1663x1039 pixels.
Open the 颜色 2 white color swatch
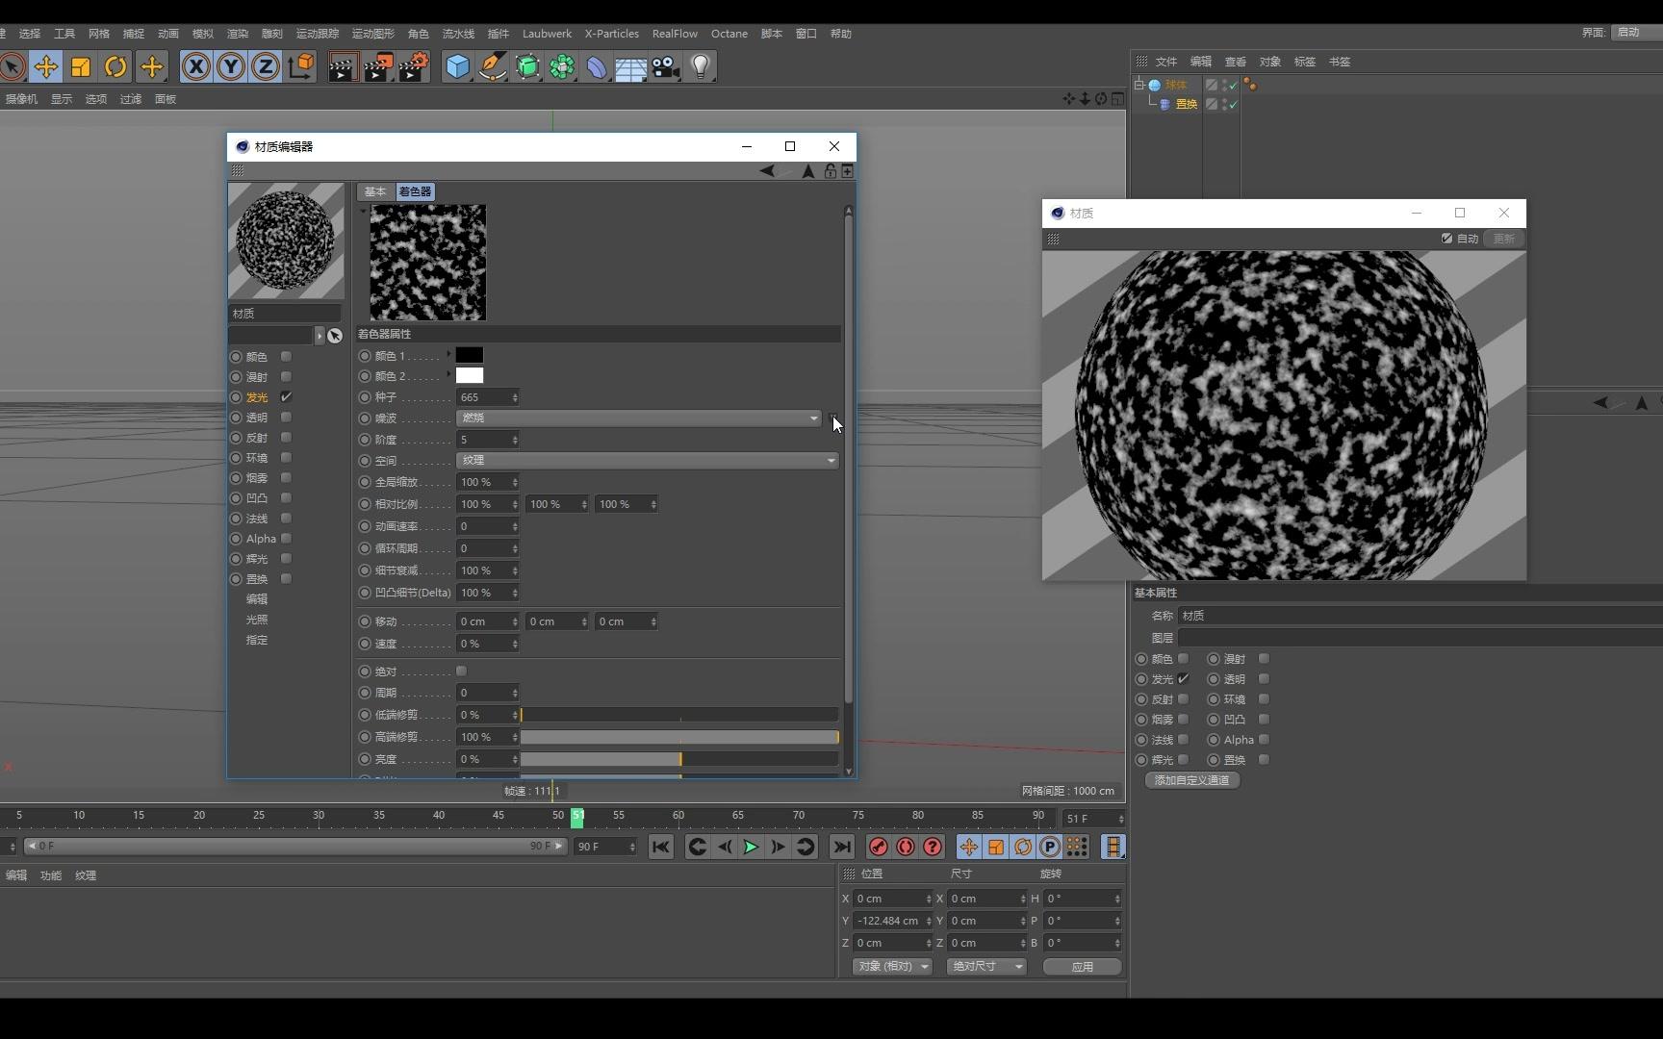pyautogui.click(x=469, y=375)
